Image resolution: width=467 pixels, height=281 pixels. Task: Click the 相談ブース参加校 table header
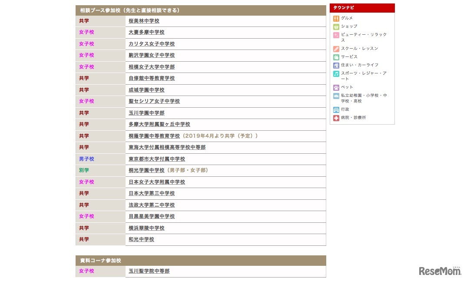pos(201,10)
